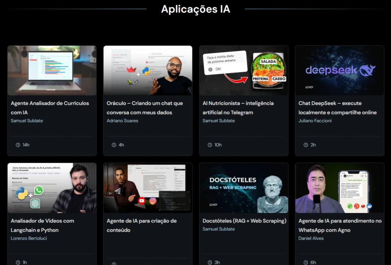The height and width of the screenshot is (265, 391).
Task: Click author Lorenzo Bertoluci
Action: (28, 238)
